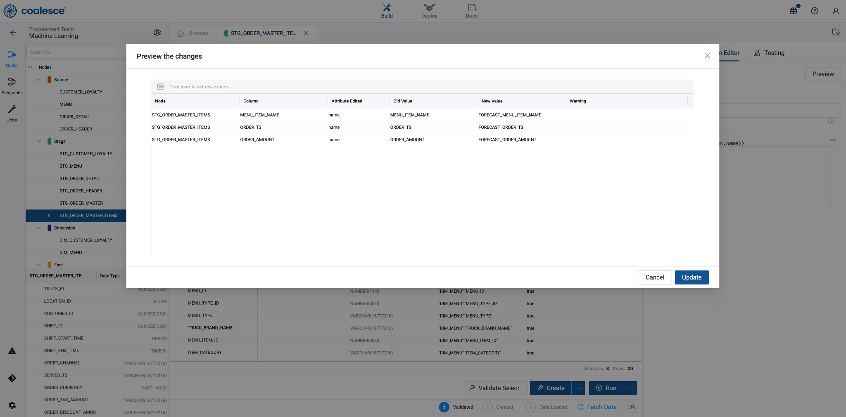Click the Fetch Data refresh icon

580,407
